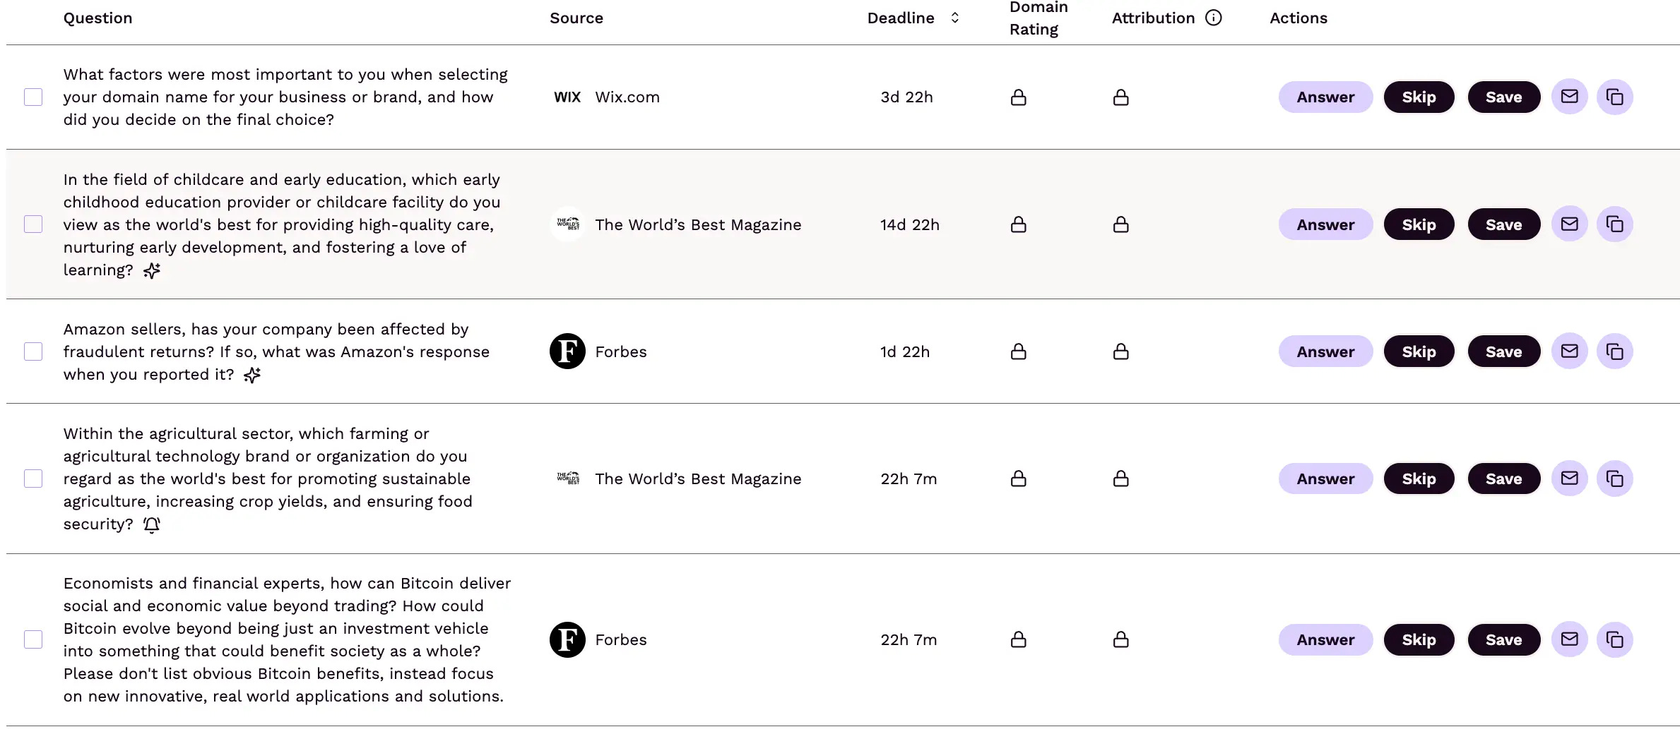
Task: Click the sparkle icon after the childcare question
Action: point(152,270)
